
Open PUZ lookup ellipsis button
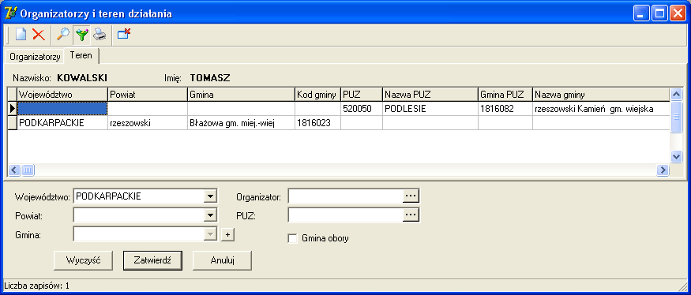click(x=411, y=215)
